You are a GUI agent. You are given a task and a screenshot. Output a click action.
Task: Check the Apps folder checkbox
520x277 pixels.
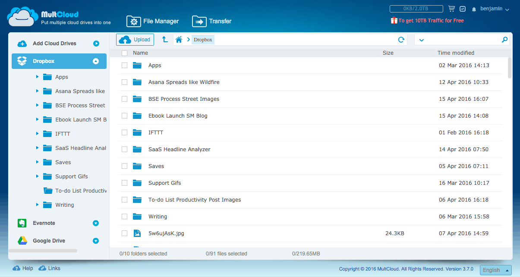[x=124, y=65]
